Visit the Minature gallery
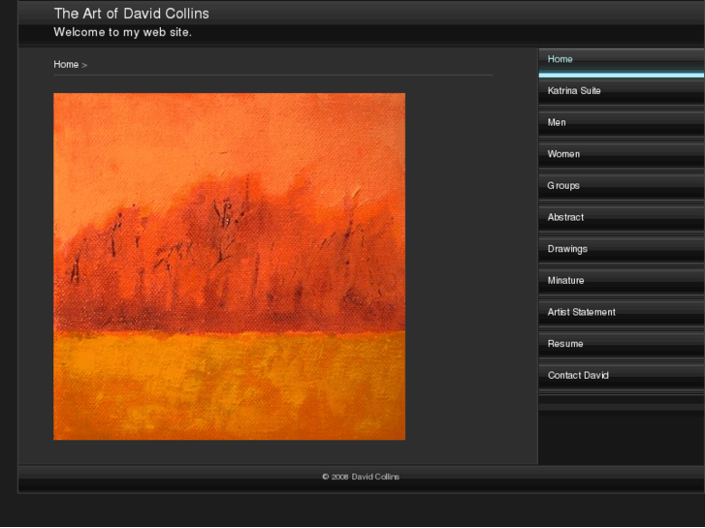705x528 pixels. [x=622, y=283]
